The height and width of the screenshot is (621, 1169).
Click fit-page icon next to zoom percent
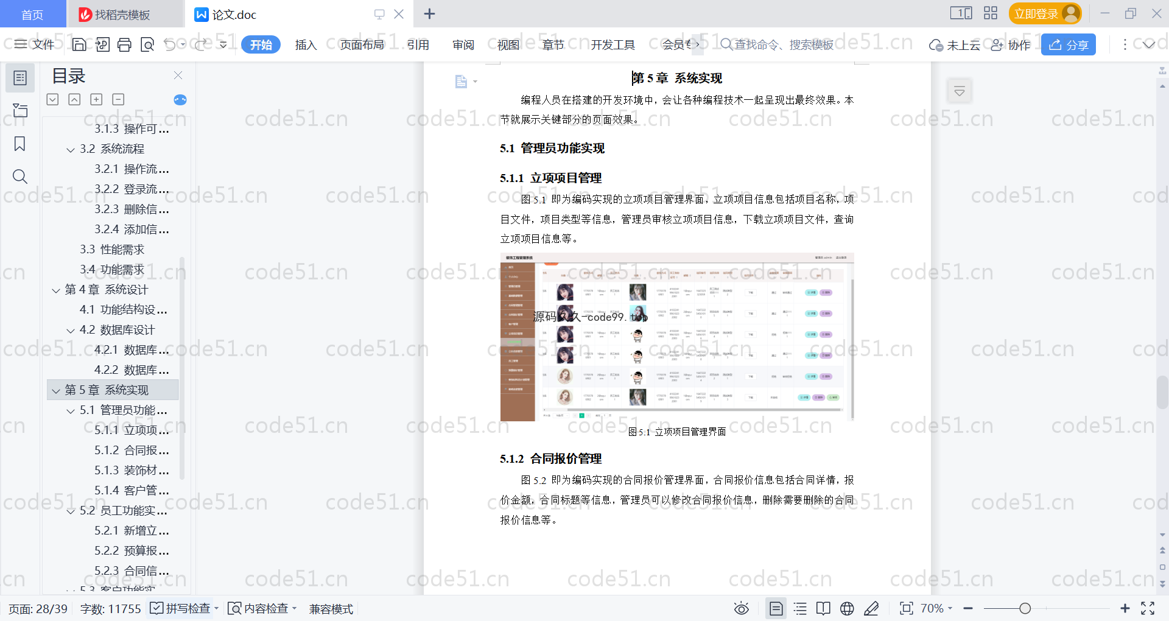[906, 608]
